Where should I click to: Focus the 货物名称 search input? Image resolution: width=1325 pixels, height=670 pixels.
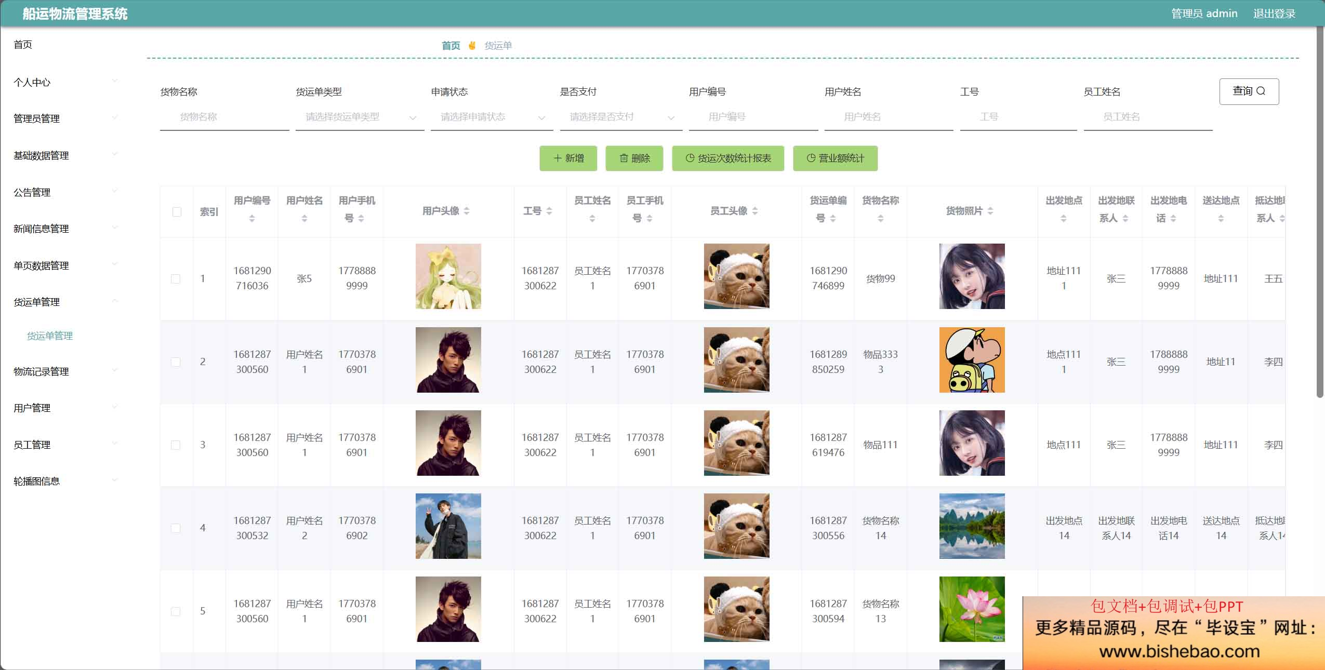coord(224,117)
